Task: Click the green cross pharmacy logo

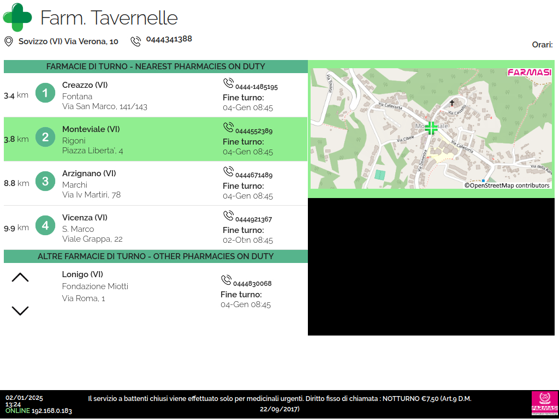Action: point(17,17)
